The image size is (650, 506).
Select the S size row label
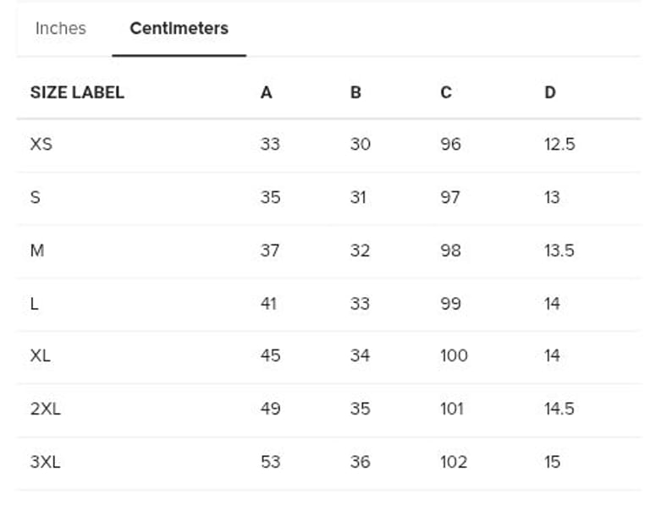[x=35, y=198]
